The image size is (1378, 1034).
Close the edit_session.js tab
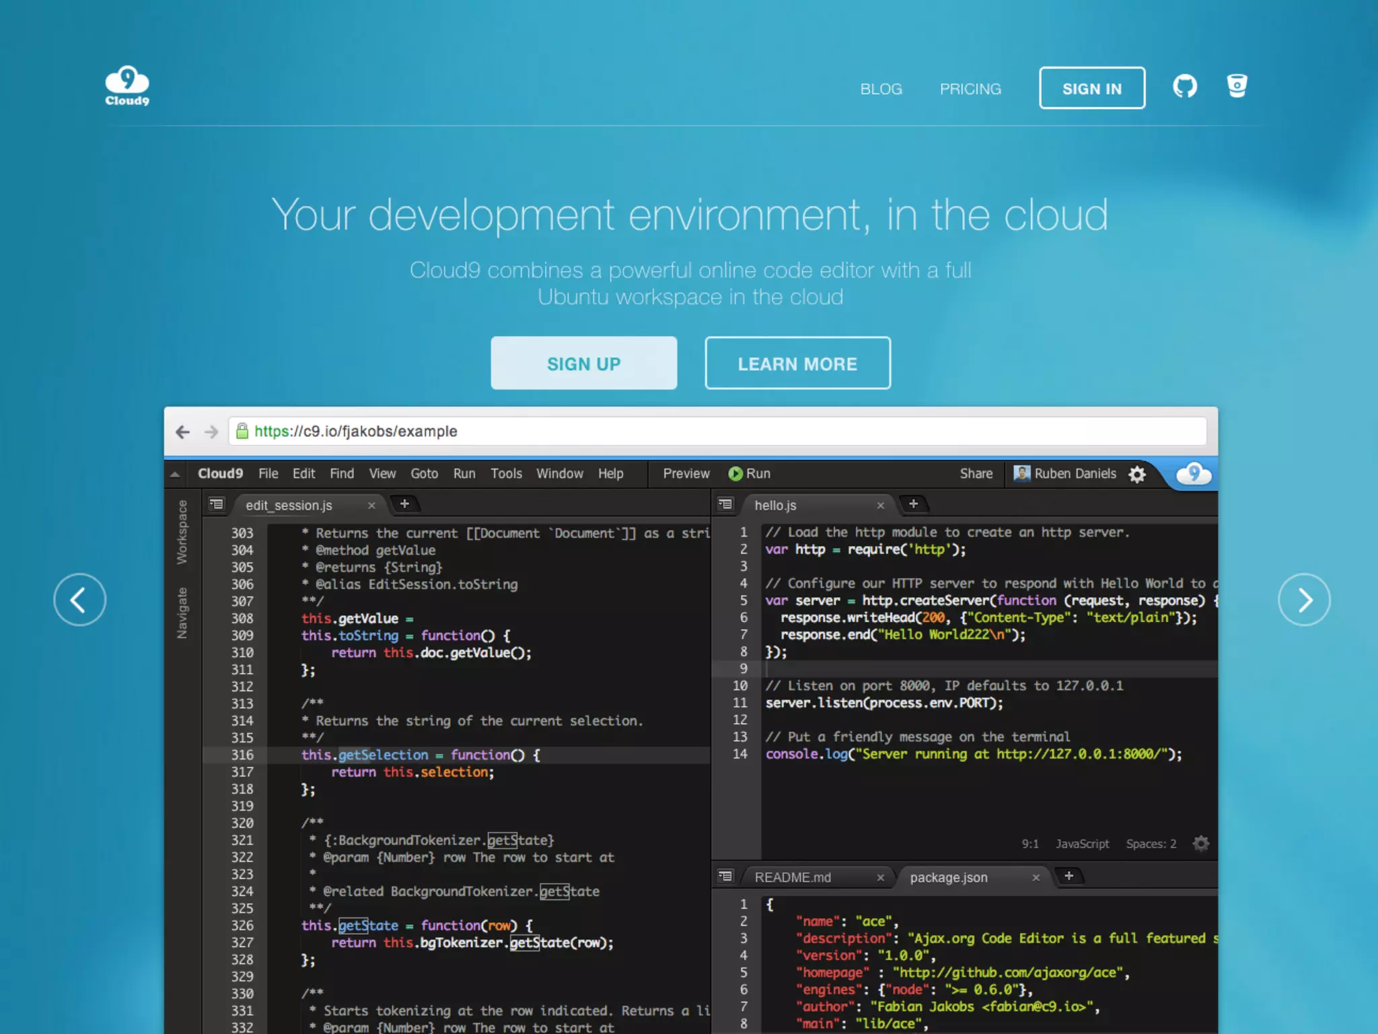[x=371, y=506]
